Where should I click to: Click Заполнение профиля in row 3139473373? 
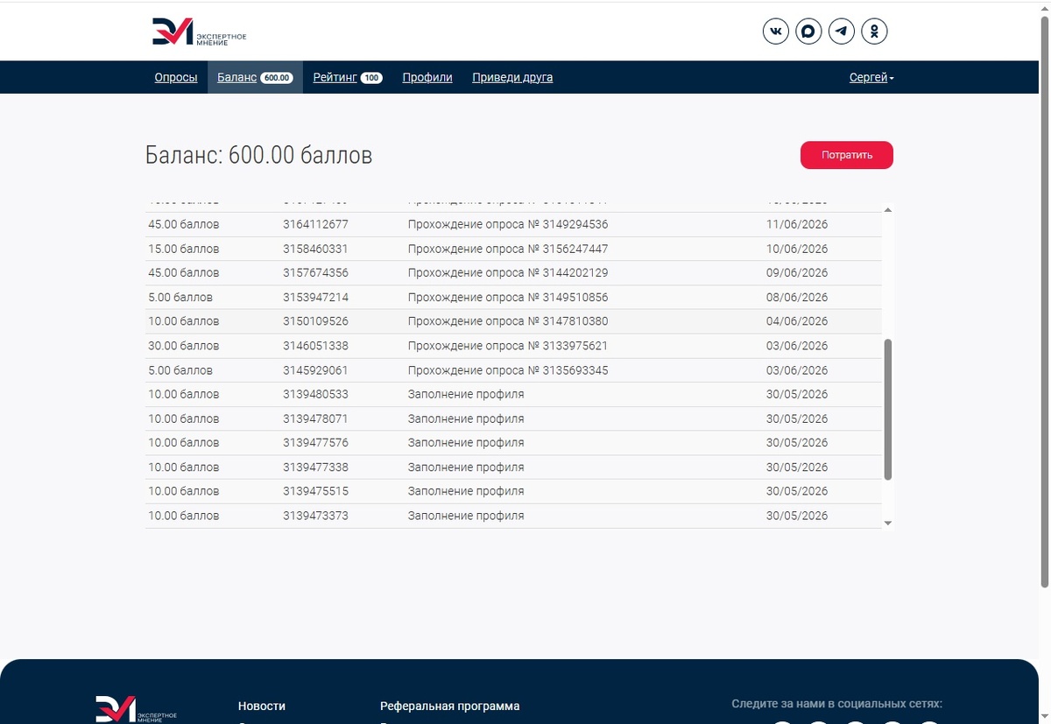[x=466, y=516]
